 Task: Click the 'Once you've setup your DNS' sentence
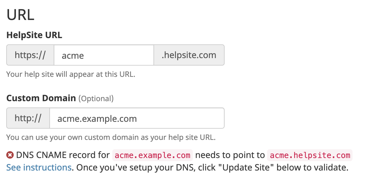click(x=212, y=167)
